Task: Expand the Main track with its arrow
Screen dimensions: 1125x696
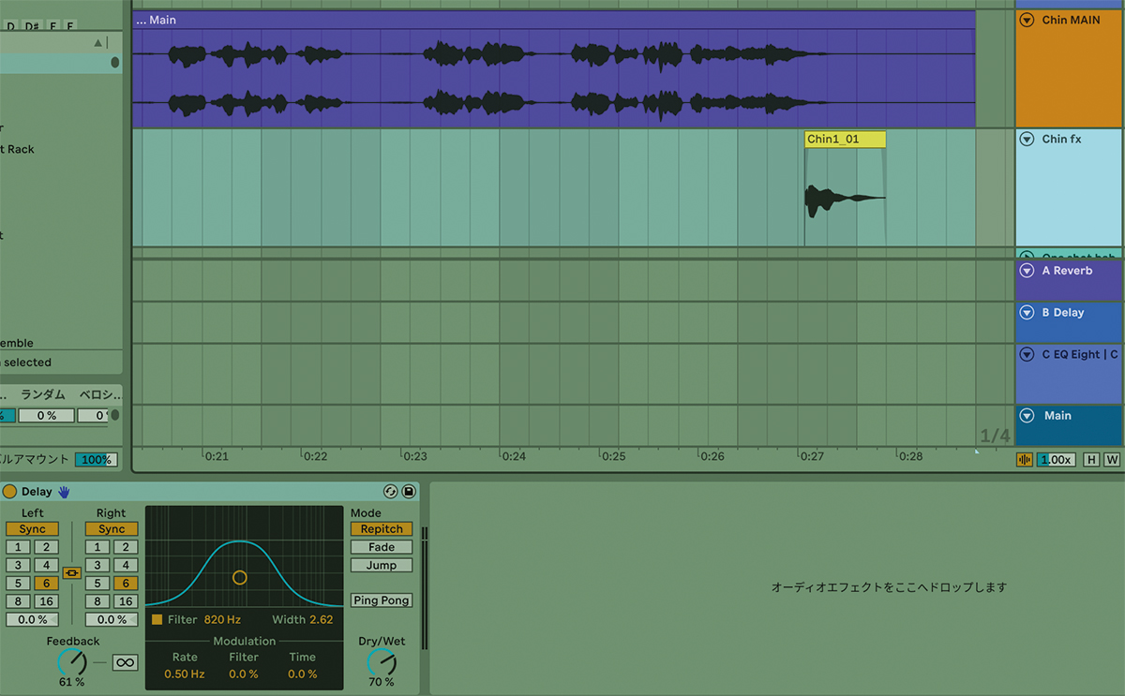Action: coord(1027,416)
